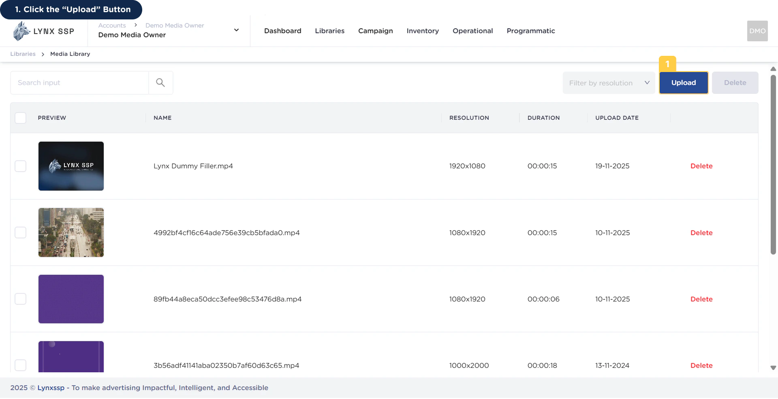Click the vertical scrollbar thumb

(x=773, y=164)
